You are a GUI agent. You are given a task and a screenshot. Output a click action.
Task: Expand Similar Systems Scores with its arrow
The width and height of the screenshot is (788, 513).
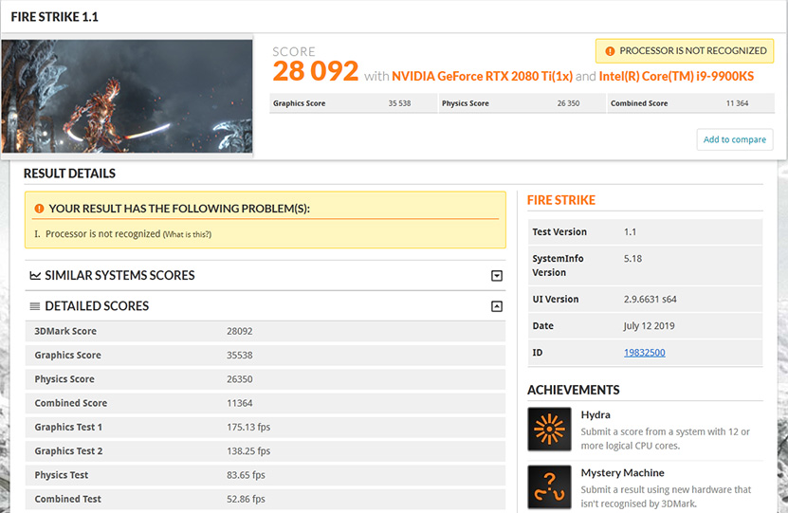pyautogui.click(x=496, y=276)
